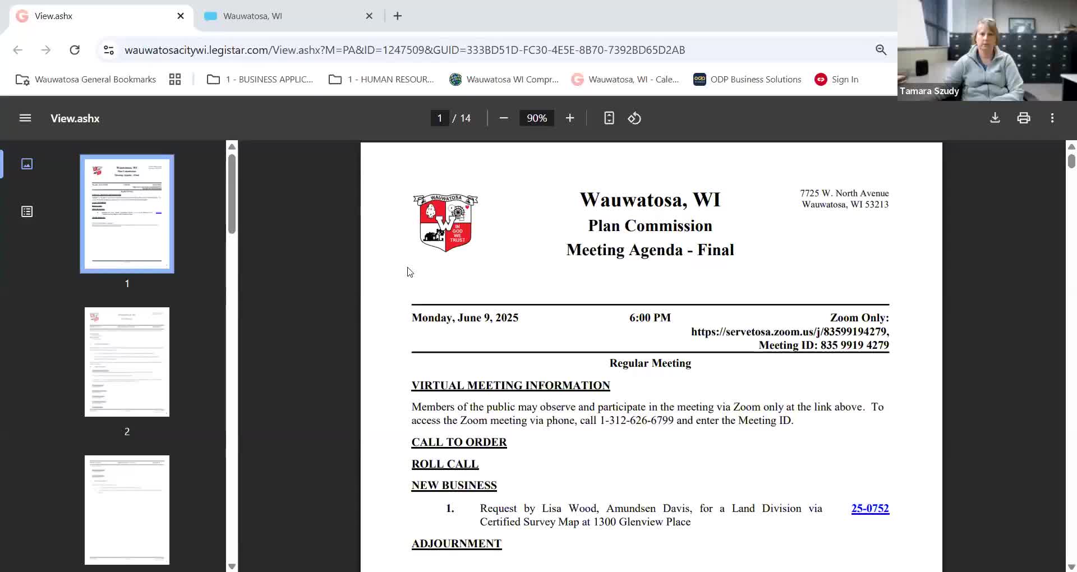Zoom out with the minus icon
The height and width of the screenshot is (572, 1077).
coord(503,118)
